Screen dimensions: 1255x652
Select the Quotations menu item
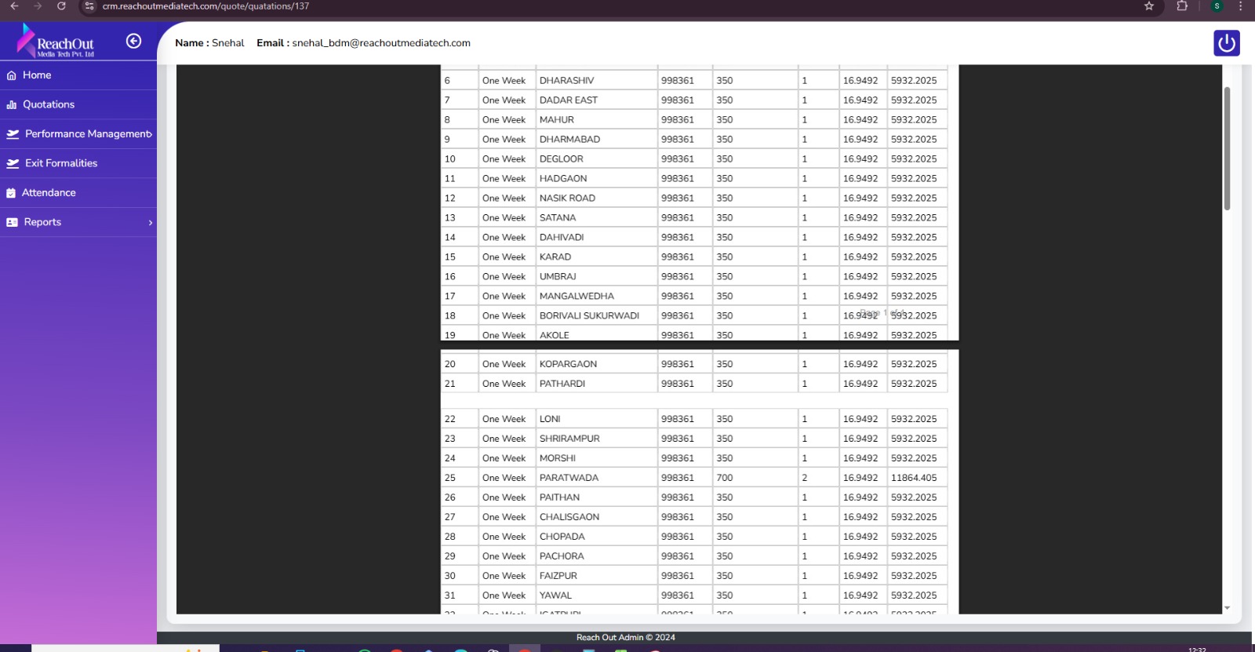(x=49, y=104)
